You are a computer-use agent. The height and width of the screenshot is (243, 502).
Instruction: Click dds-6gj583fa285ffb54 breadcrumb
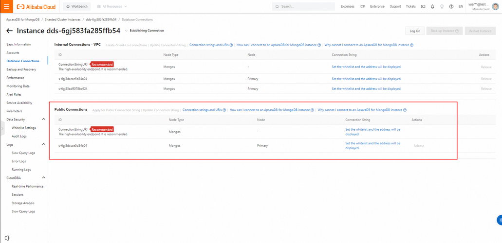[101, 20]
